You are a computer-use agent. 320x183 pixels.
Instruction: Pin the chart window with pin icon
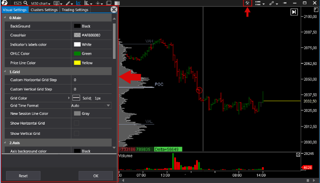pos(285,3)
